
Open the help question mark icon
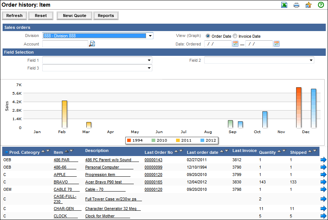[321, 5]
